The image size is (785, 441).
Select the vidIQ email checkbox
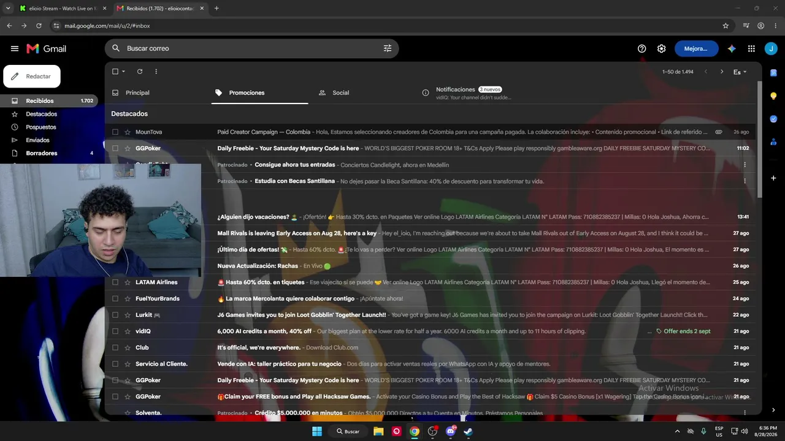tap(115, 331)
